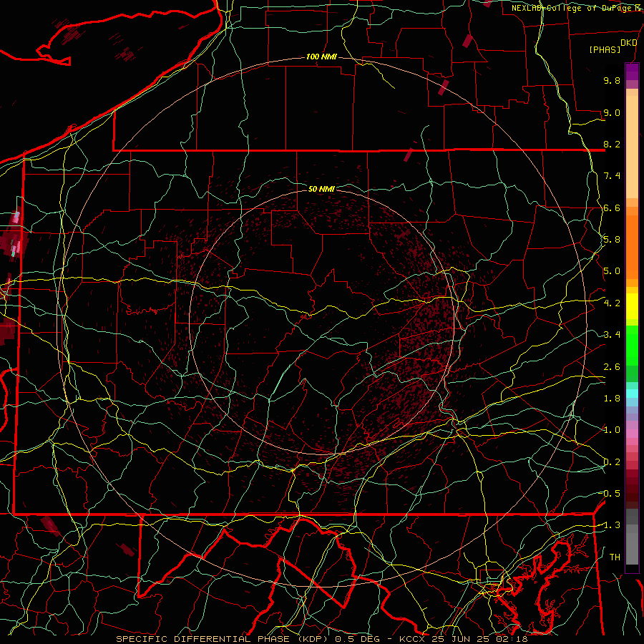Click the 1.0 value on the legend
This screenshot has height=644, width=644.
[x=612, y=430]
